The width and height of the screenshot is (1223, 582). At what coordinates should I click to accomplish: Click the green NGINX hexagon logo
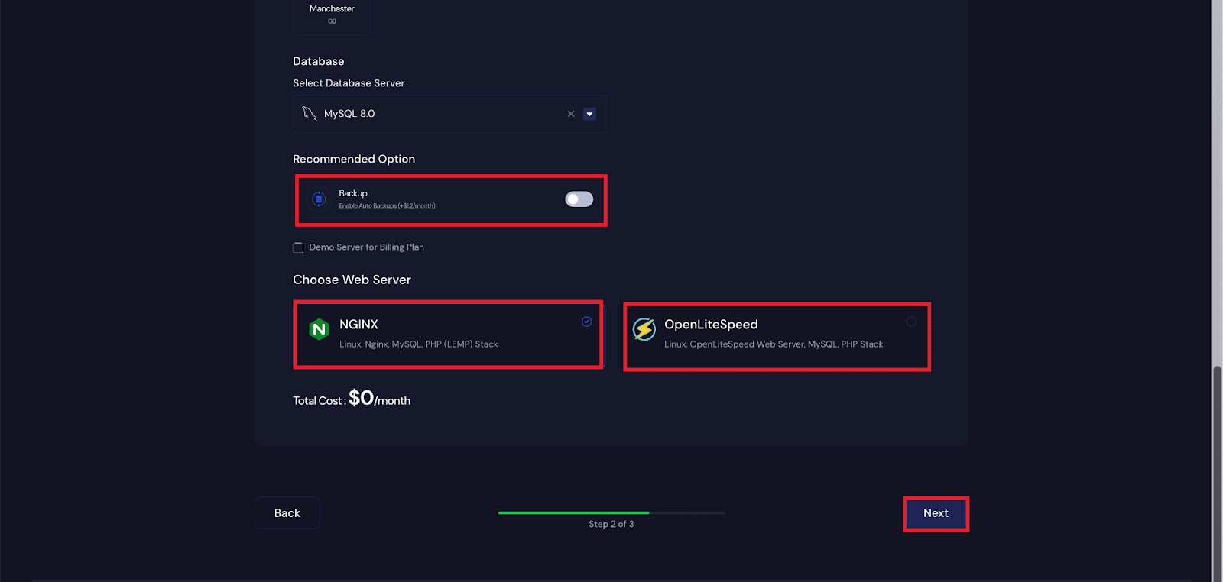point(319,329)
